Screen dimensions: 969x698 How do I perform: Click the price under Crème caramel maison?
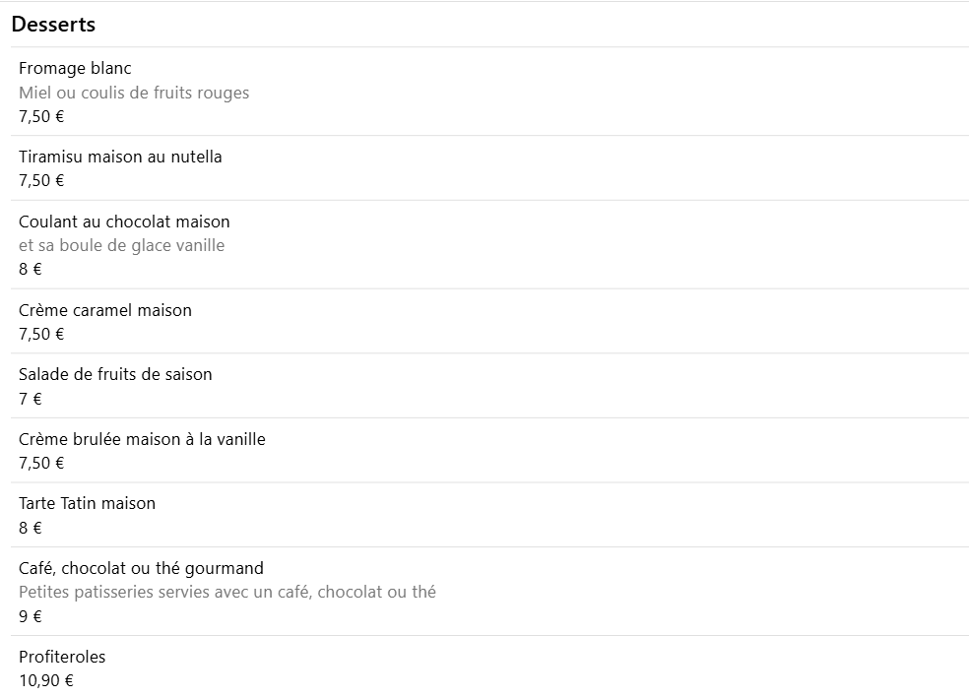(41, 334)
